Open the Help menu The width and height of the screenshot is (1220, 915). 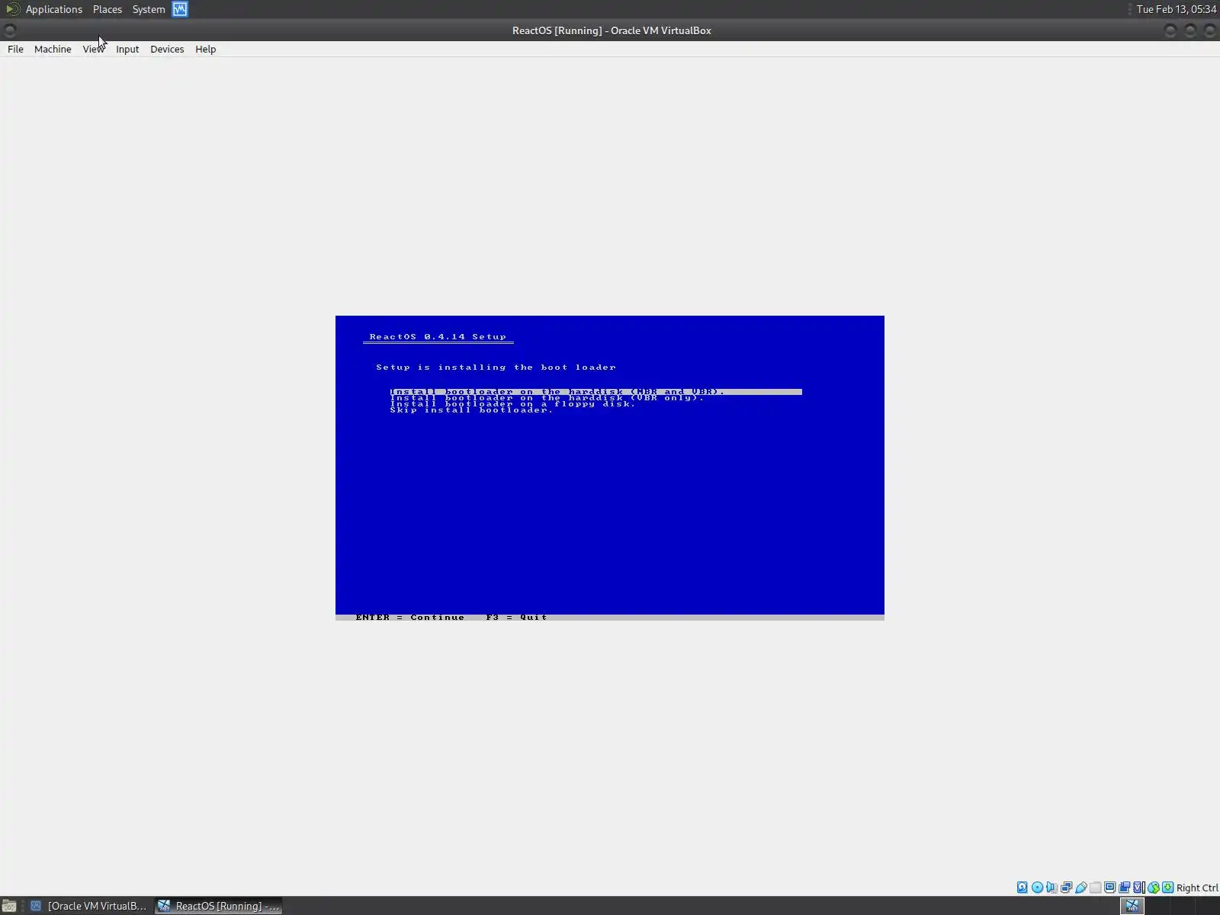(x=205, y=49)
